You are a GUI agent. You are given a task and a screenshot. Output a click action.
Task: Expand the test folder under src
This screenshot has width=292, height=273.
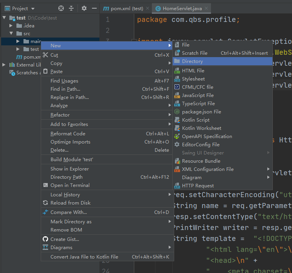tap(18, 49)
